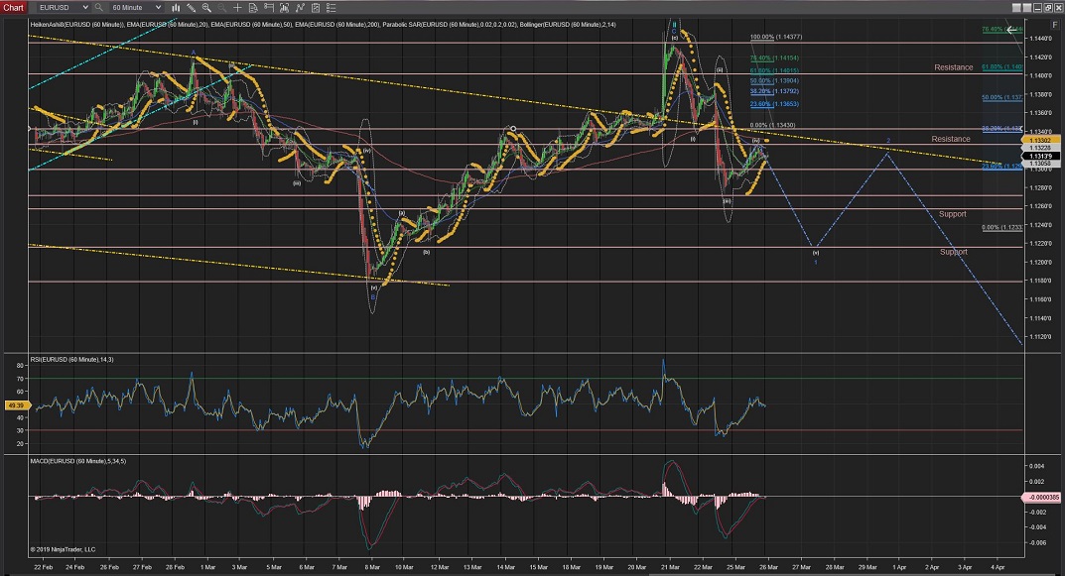The image size is (1065, 576).
Task: Open the chart properties list icon
Action: pos(331,8)
